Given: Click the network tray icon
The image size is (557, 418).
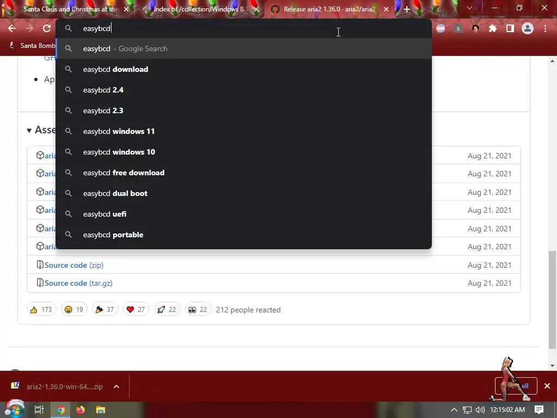Looking at the screenshot, I should 467,410.
